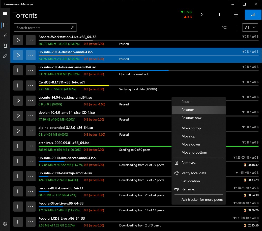Choose Resume now in the context menu

pyautogui.click(x=199, y=118)
